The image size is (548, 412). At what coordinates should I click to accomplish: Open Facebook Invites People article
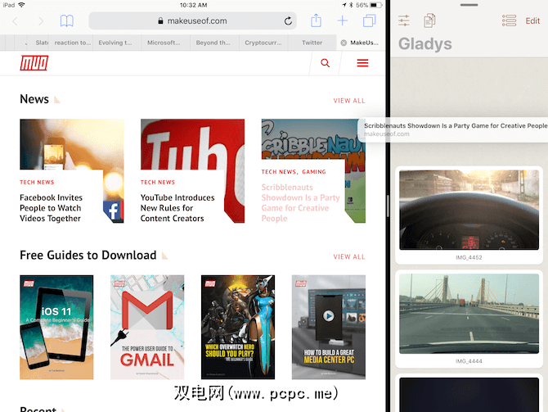coord(51,208)
